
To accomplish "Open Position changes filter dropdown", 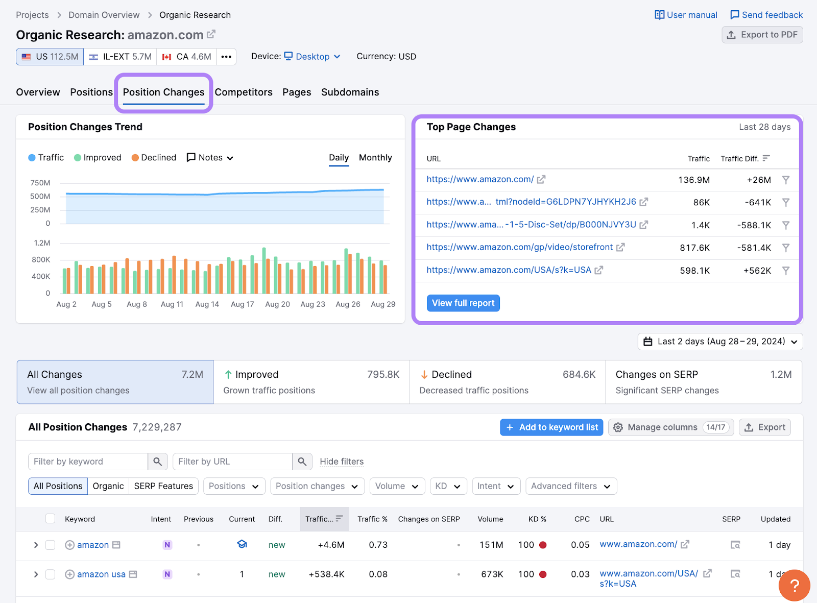I will 317,486.
